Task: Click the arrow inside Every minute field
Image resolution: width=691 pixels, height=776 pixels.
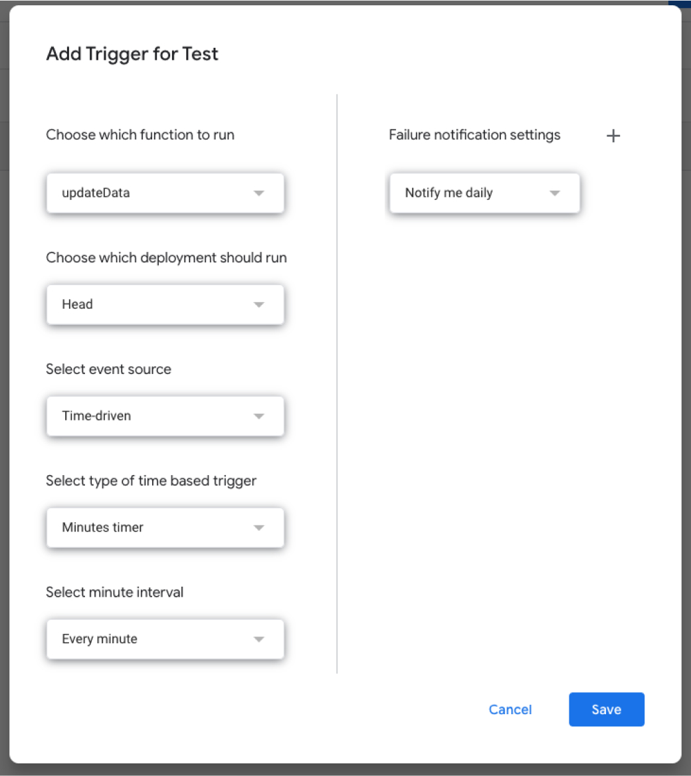Action: pyautogui.click(x=258, y=639)
